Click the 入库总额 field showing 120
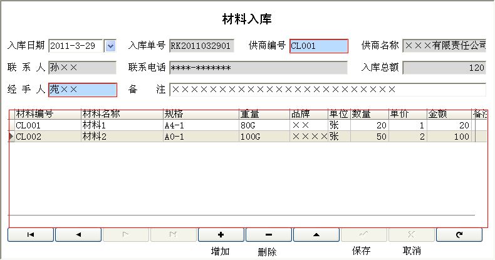This screenshot has width=495, height=260. (x=444, y=68)
